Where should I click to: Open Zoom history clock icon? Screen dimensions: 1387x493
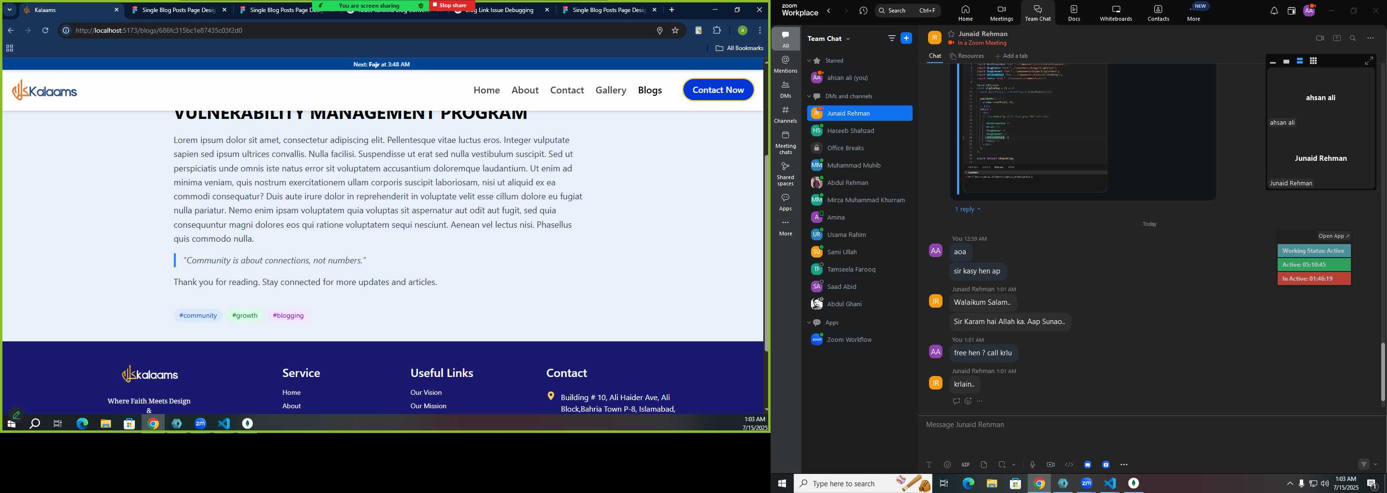[864, 11]
